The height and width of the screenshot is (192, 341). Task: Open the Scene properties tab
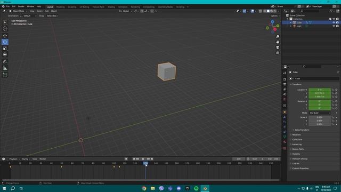(x=285, y=94)
